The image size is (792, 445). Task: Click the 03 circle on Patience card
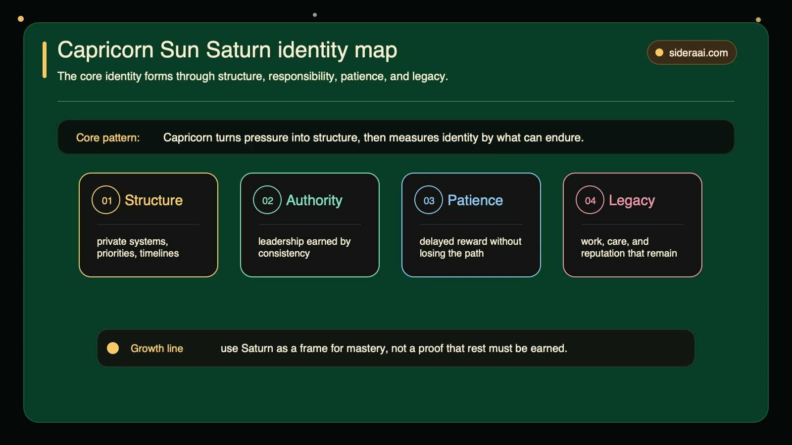[429, 200]
